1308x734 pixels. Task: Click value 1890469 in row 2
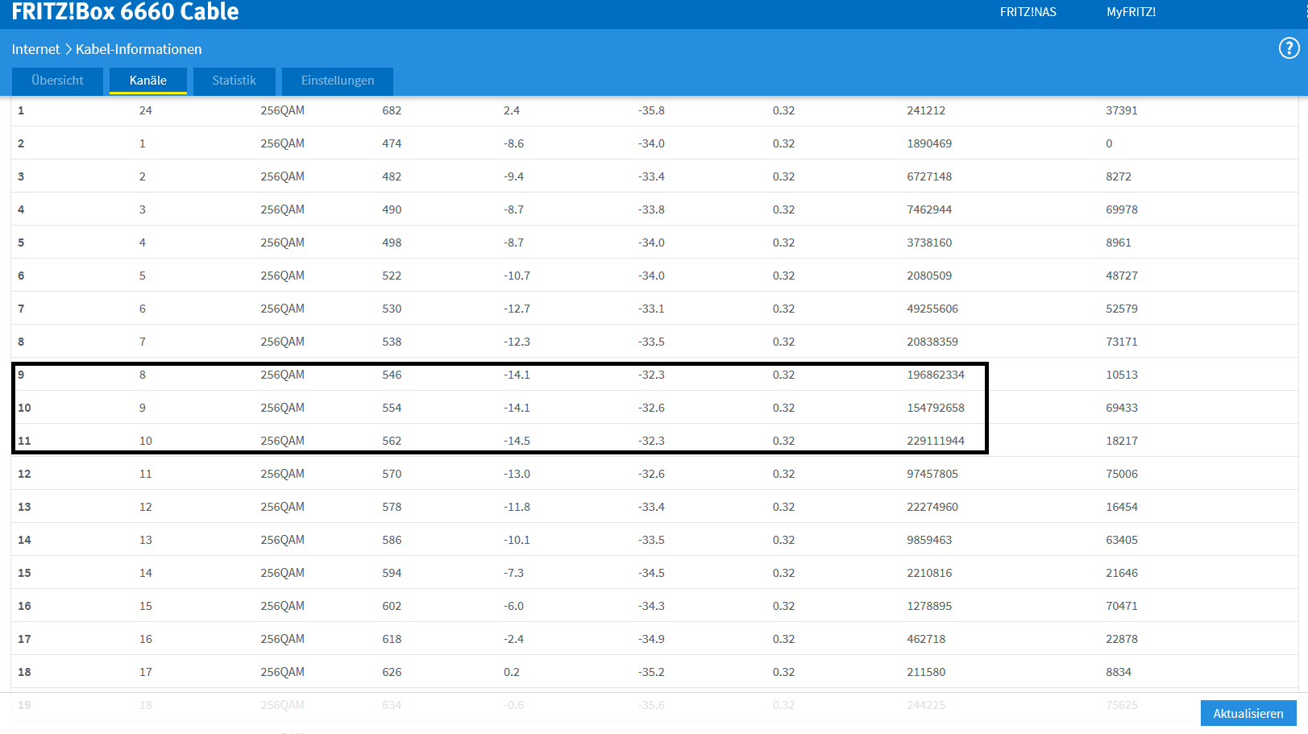[x=929, y=143]
